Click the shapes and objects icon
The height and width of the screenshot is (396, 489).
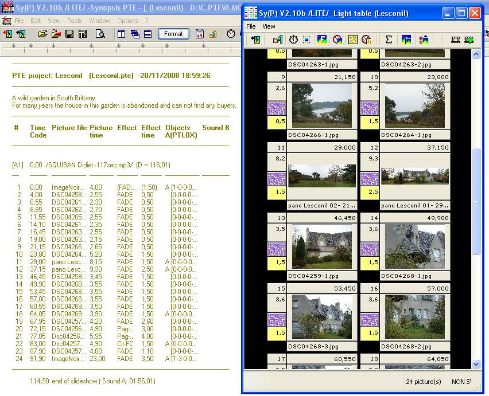point(424,40)
